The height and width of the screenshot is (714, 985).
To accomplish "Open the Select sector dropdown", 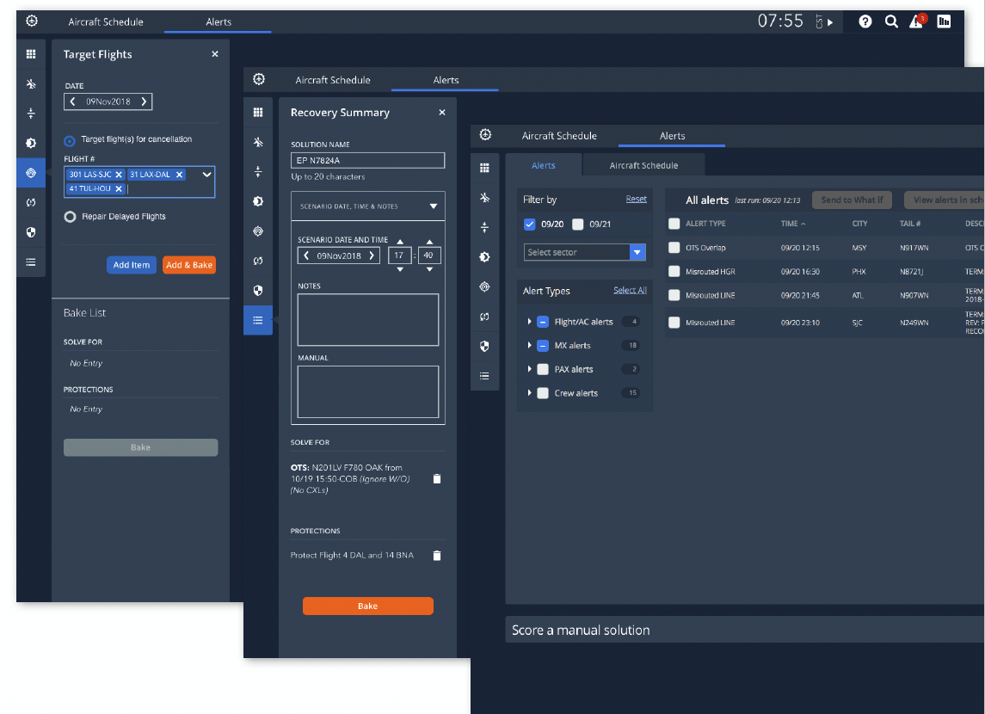I will tap(637, 252).
